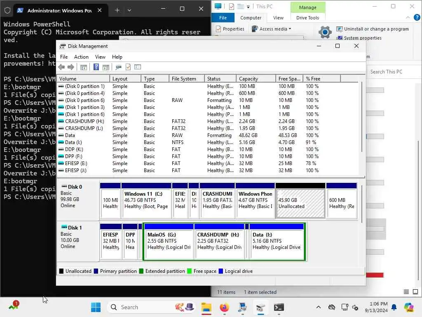
Task: Select the 45.90 GB Unallocated block
Action: [x=300, y=200]
